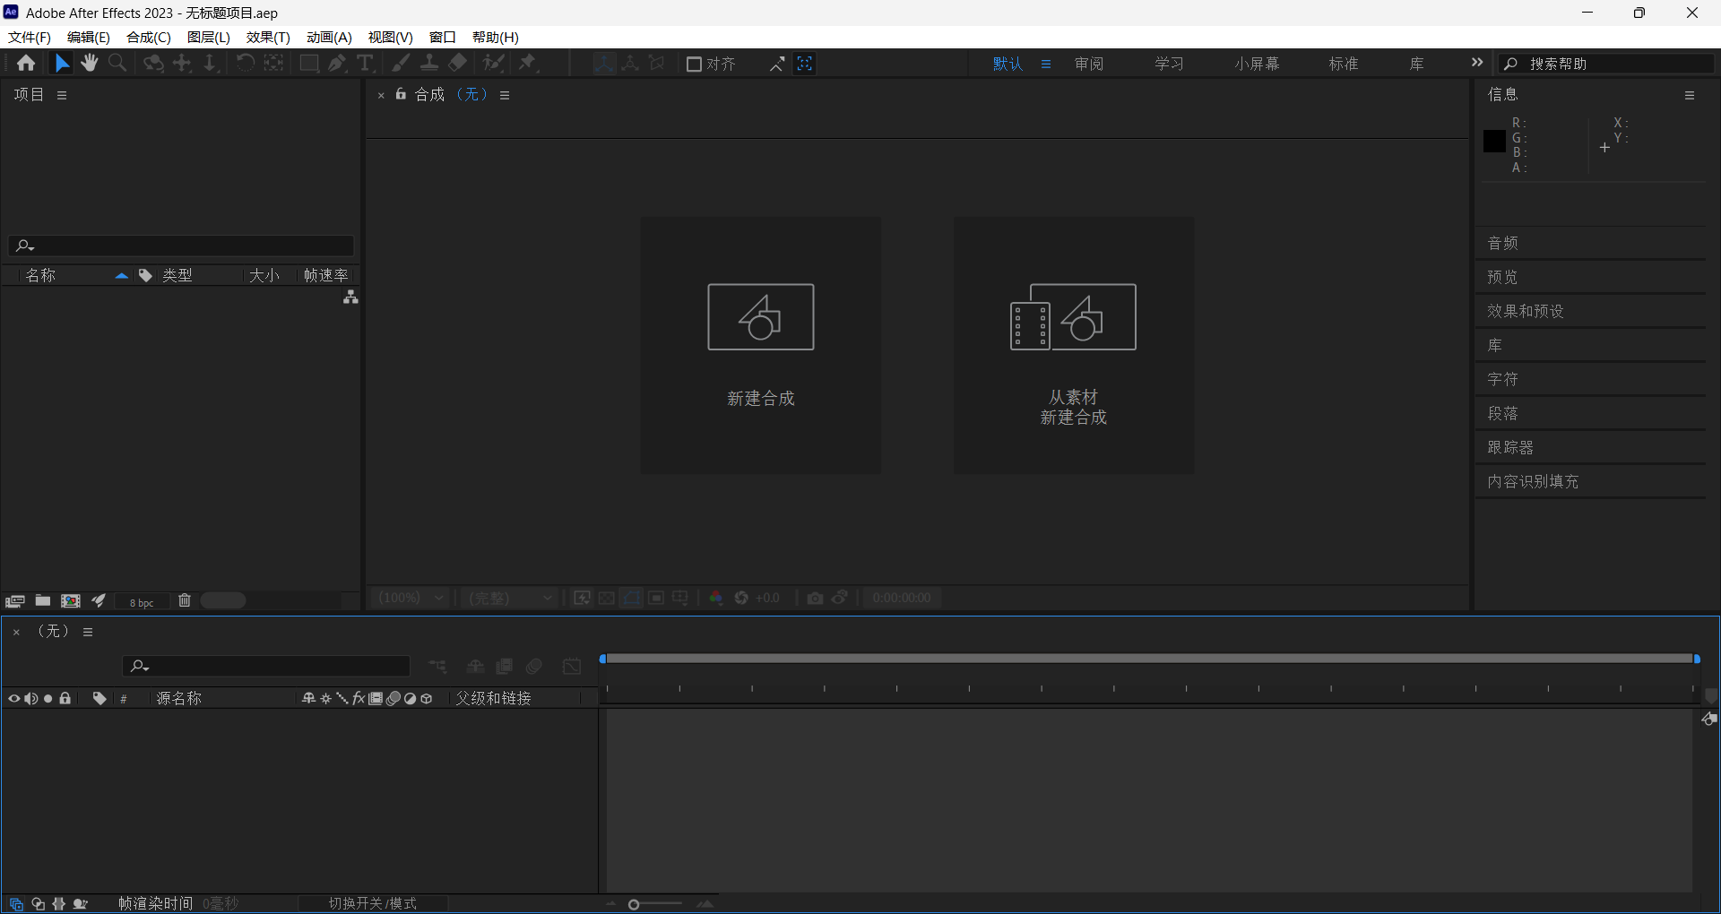Select the Zoom magnifier tool
This screenshot has width=1721, height=914.
117,63
